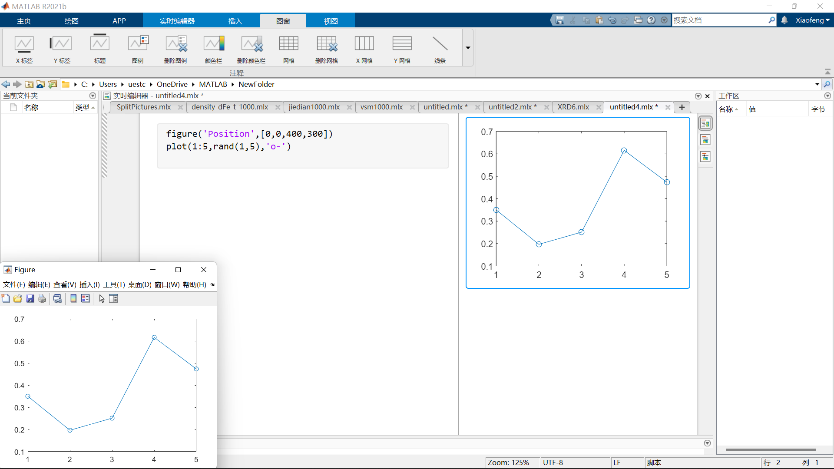Viewport: 834px width, 469px height.
Task: Expand the 当前文件夹 panel actions menu
Action: tap(93, 96)
